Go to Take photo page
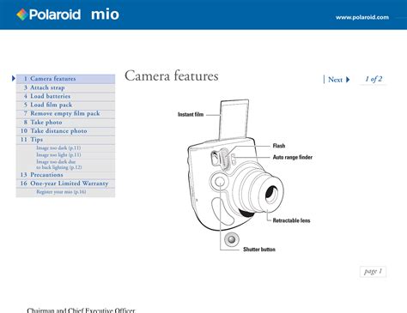The width and height of the screenshot is (407, 313). tap(65, 123)
